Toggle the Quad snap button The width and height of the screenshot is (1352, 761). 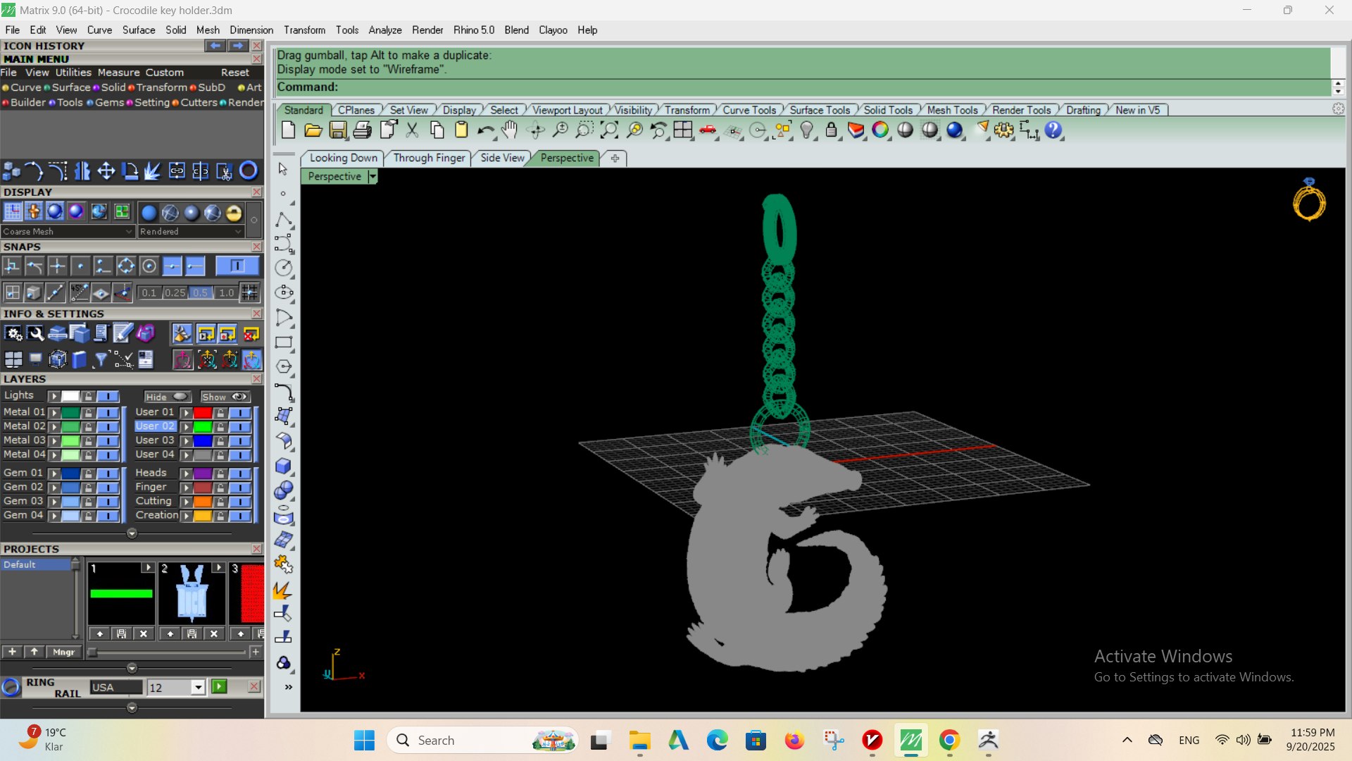coord(126,266)
